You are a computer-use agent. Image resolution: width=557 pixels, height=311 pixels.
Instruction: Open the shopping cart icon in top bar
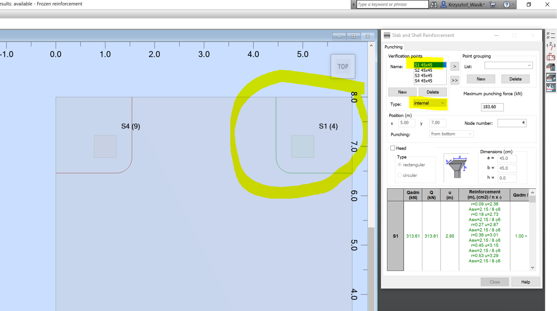tap(493, 4)
